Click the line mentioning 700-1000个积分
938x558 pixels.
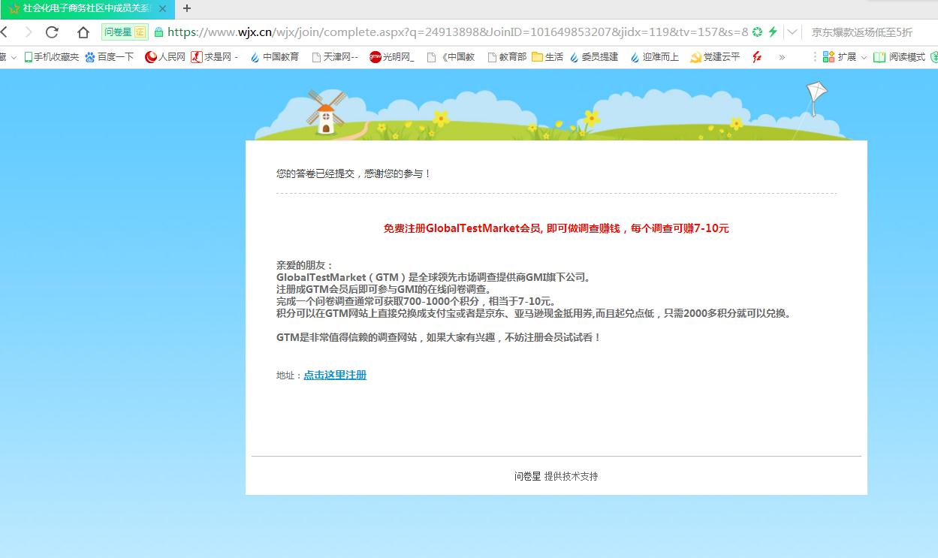point(417,301)
